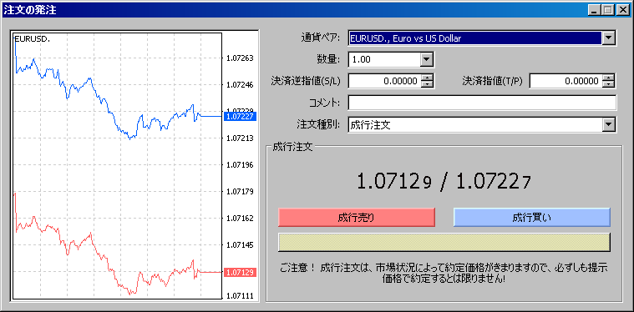Click the yellow progress bar under the buttons
The width and height of the screenshot is (634, 312).
(444, 242)
